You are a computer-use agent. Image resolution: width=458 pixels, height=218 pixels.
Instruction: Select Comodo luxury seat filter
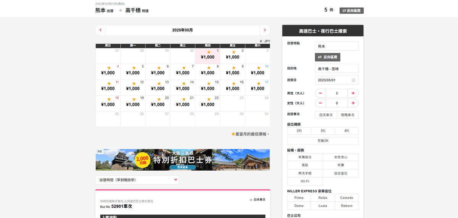click(347, 198)
